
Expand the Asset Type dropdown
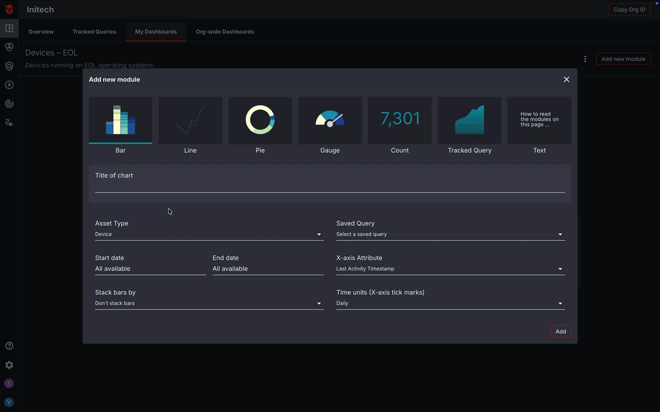click(x=208, y=234)
